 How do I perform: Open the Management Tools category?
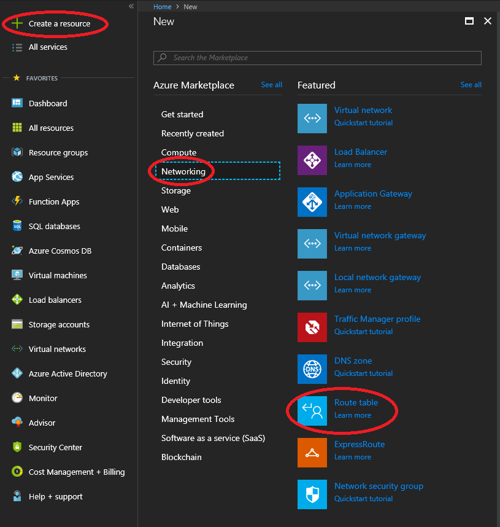(198, 419)
